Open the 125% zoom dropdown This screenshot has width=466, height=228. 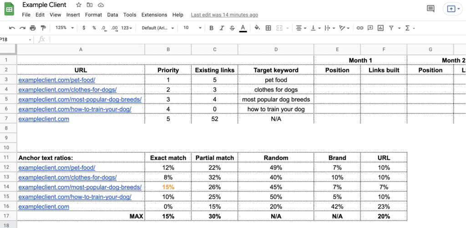(65, 28)
